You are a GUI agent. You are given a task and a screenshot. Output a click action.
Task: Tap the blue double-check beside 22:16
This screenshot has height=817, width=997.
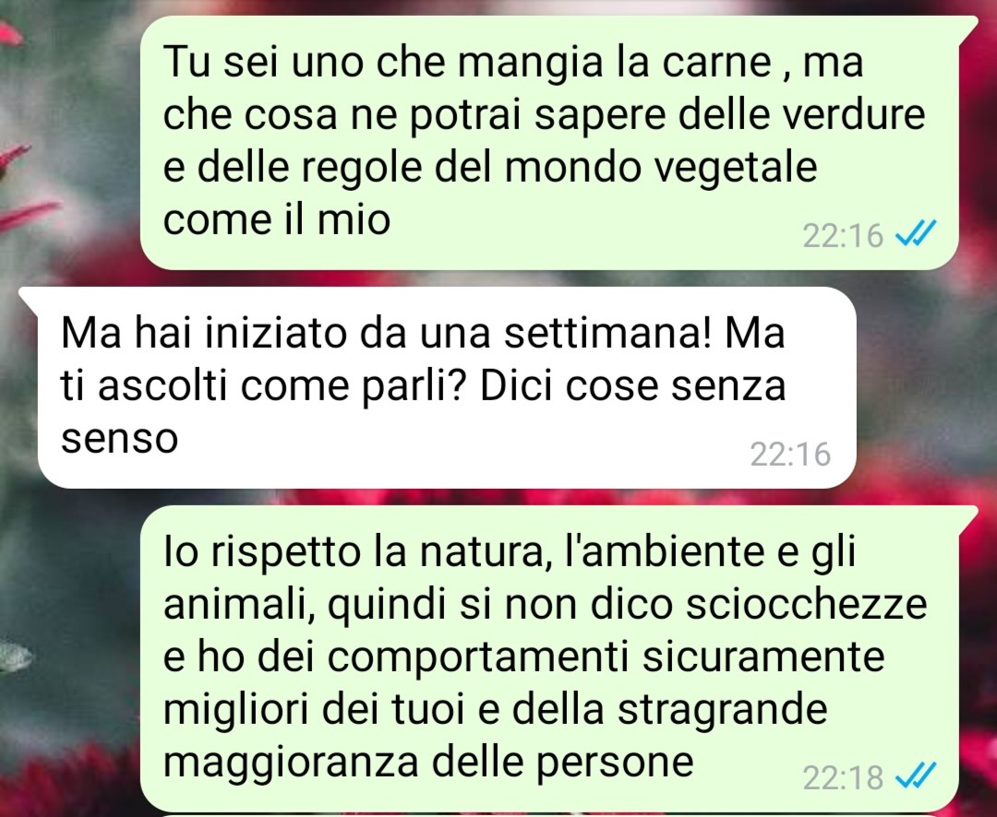[916, 234]
